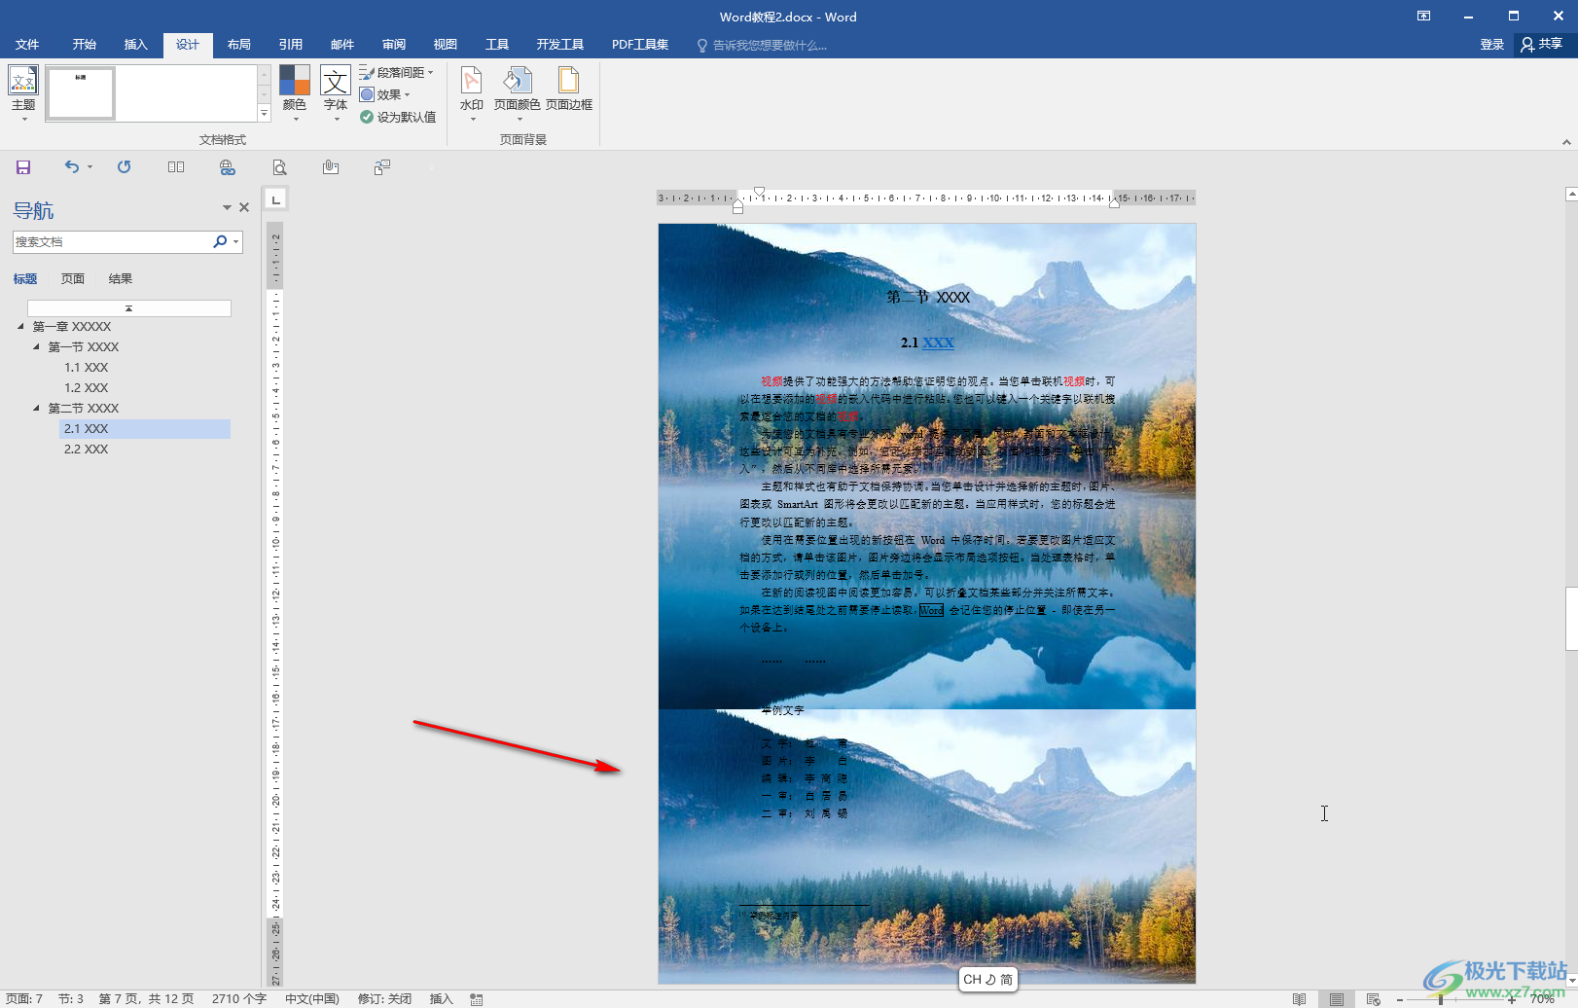Click the paperclip attachment icon
Screen dimensions: 1578x1008
(x=331, y=167)
